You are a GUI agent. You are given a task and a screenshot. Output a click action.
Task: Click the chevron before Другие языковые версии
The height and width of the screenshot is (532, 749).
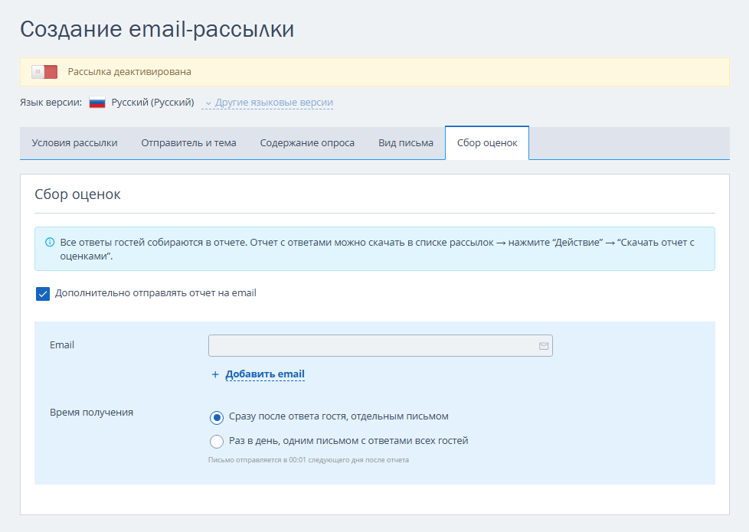point(208,103)
